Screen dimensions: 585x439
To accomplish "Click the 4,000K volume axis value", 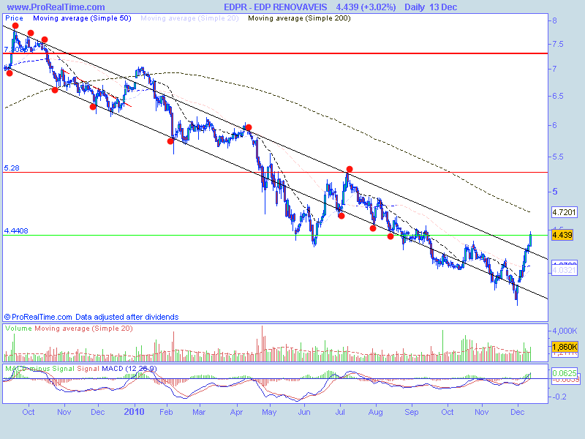I will click(x=565, y=331).
